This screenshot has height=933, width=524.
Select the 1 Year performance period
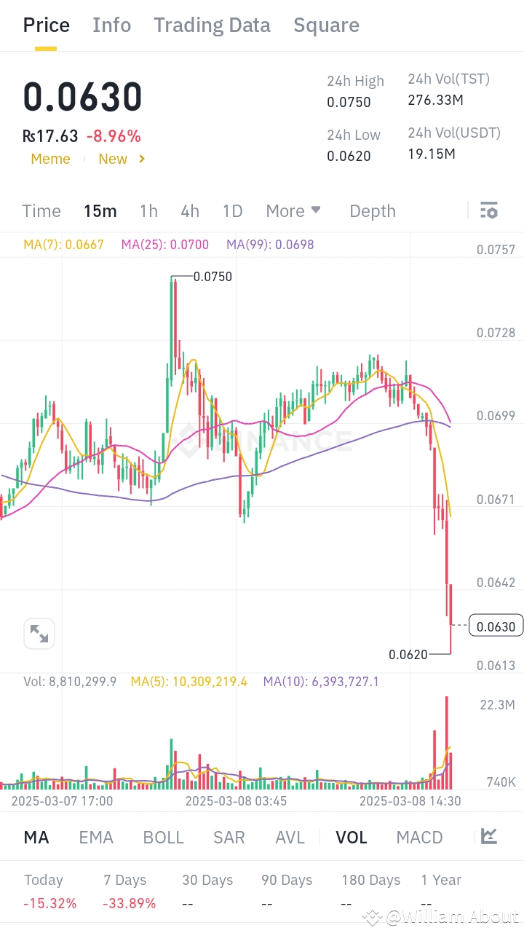[x=441, y=880]
